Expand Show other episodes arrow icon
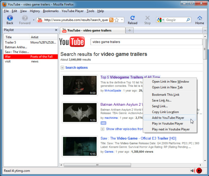Image resolution: width=209 pixels, height=176 pixels. click(x=102, y=129)
